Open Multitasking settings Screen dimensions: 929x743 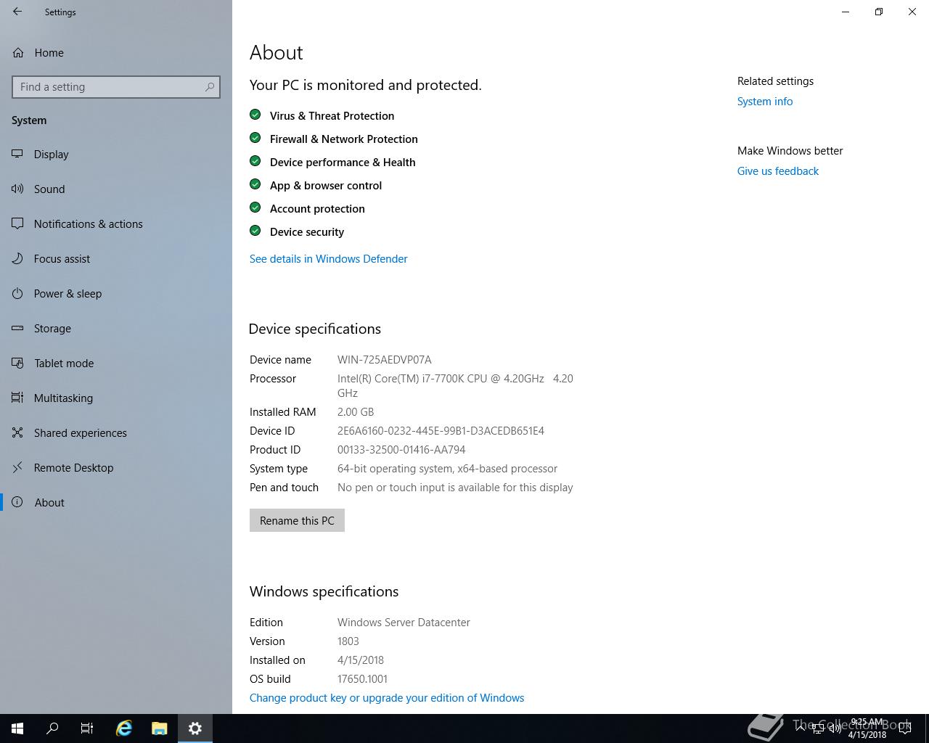pyautogui.click(x=116, y=398)
